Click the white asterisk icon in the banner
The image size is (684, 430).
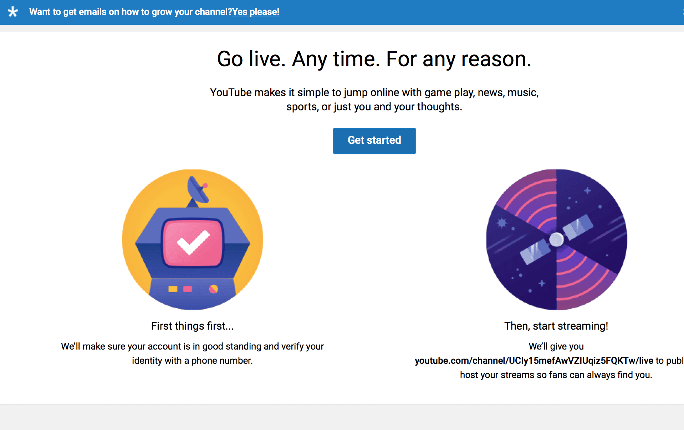point(13,12)
